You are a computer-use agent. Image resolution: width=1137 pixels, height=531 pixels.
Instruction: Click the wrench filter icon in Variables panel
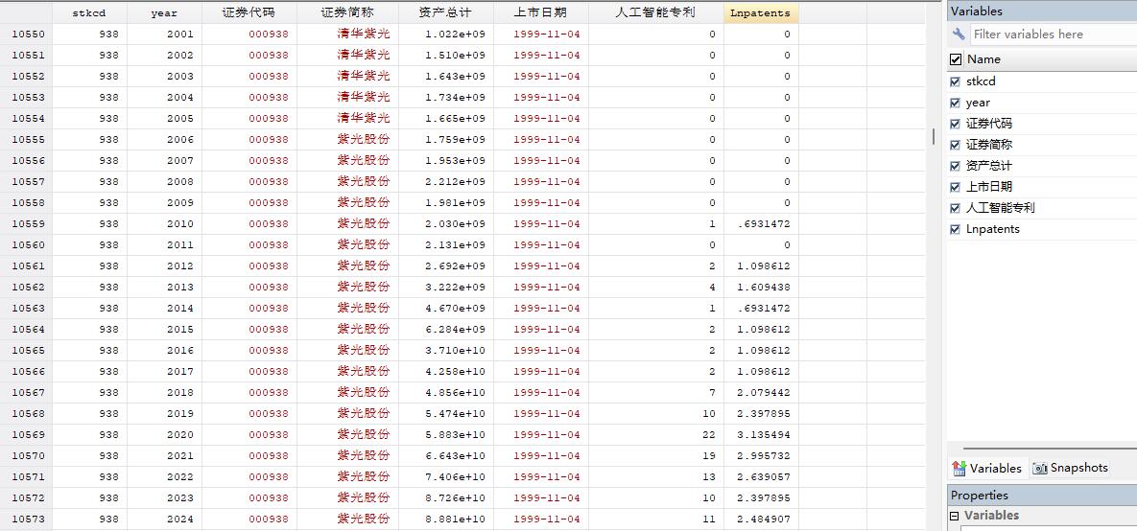click(959, 35)
